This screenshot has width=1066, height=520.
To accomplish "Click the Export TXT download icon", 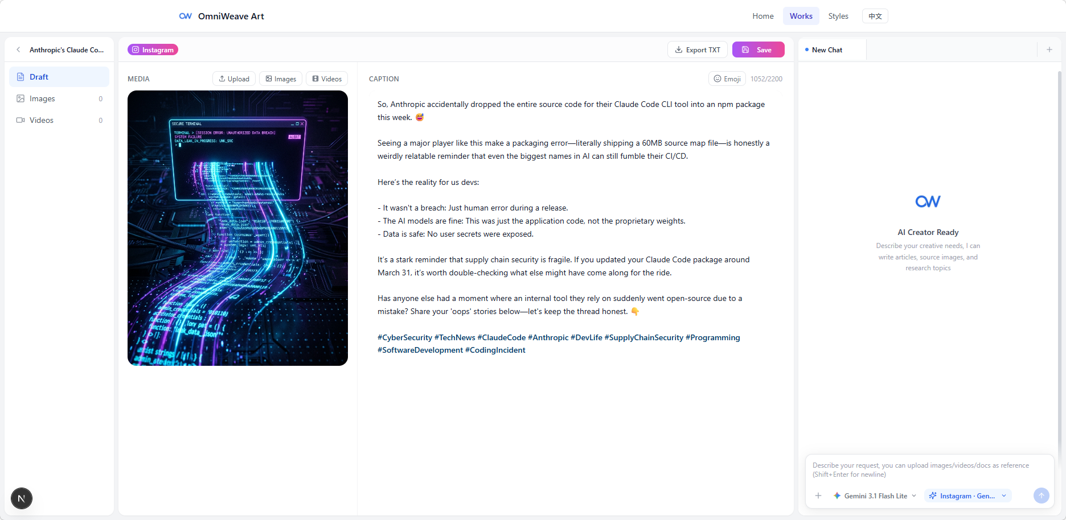I will [679, 50].
